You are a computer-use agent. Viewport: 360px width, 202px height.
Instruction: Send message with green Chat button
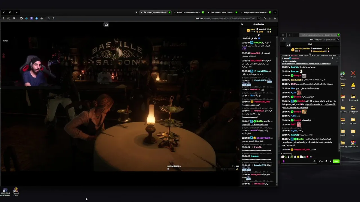[x=336, y=161]
